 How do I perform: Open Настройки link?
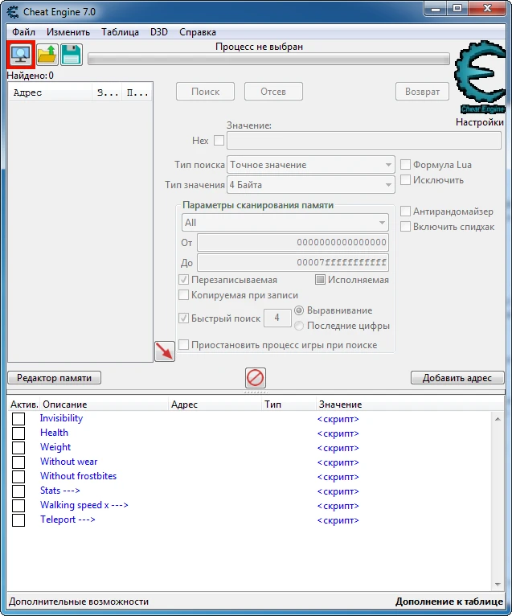479,122
